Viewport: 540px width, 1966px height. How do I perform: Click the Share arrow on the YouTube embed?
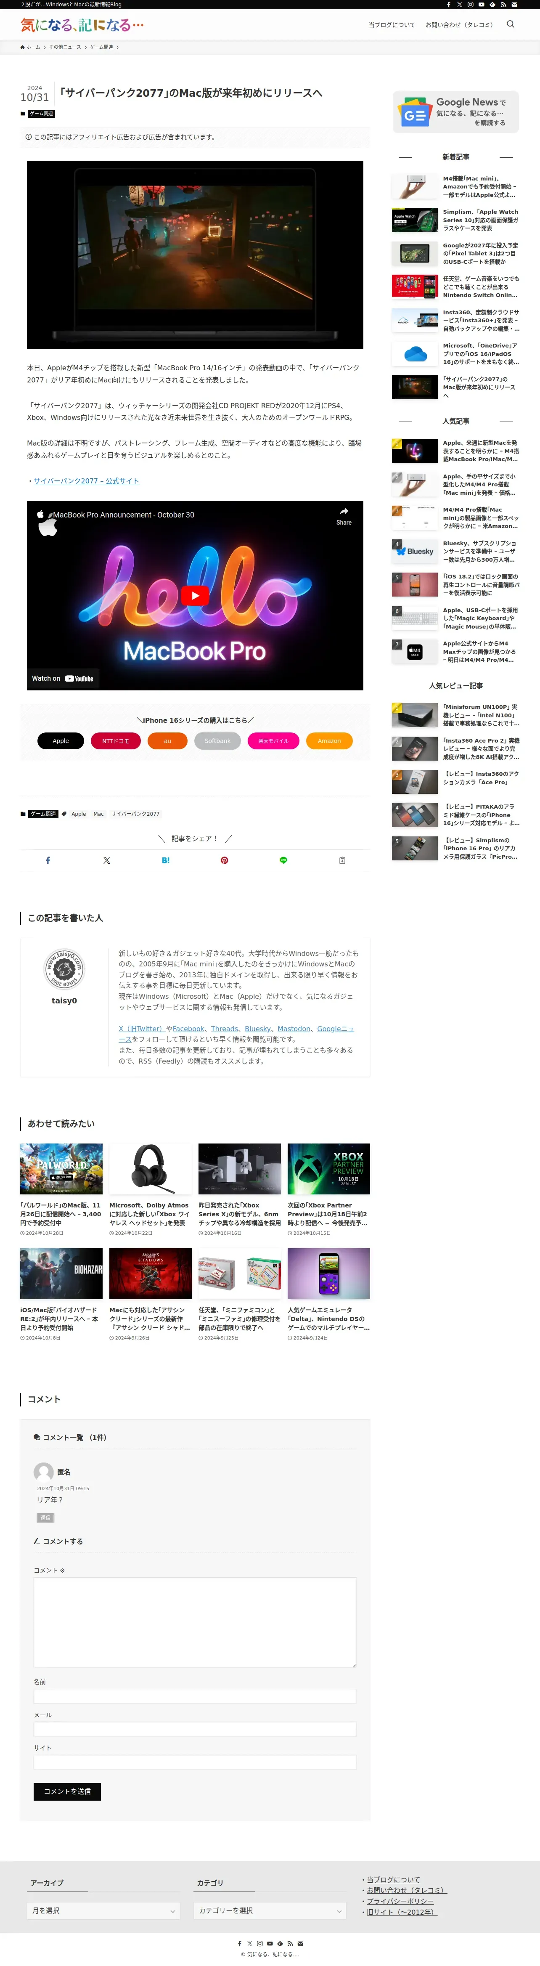pyautogui.click(x=344, y=516)
